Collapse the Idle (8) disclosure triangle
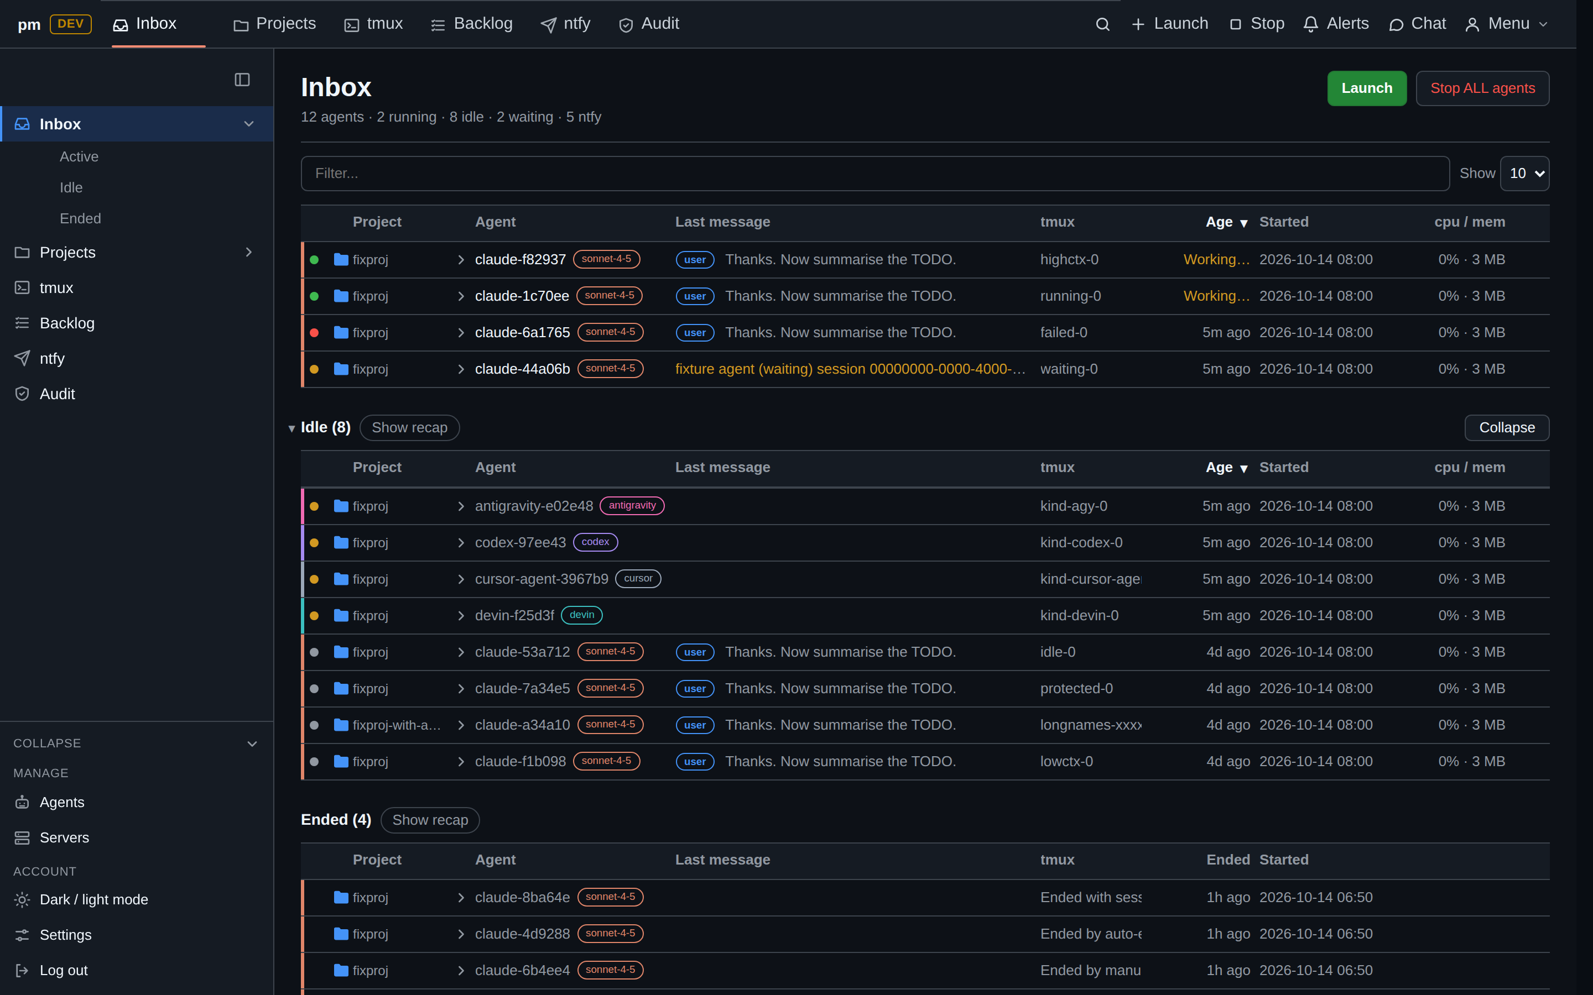 click(x=291, y=428)
